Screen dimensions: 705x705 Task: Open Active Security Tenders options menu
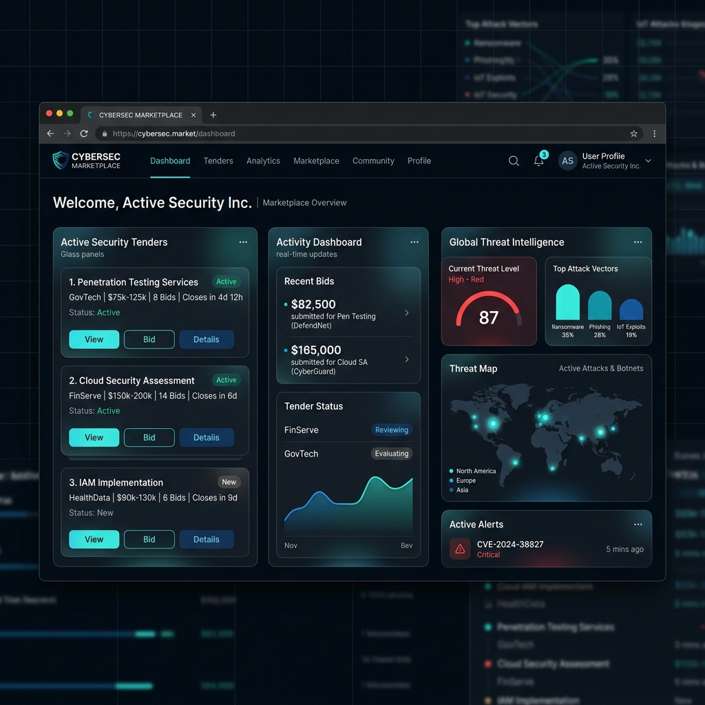[x=243, y=242]
